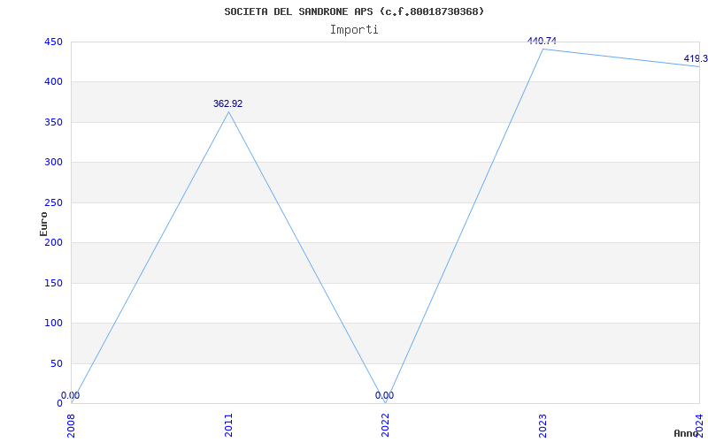The height and width of the screenshot is (442, 708).
Task: Click the 400 y-axis tick label
Action: pos(53,82)
